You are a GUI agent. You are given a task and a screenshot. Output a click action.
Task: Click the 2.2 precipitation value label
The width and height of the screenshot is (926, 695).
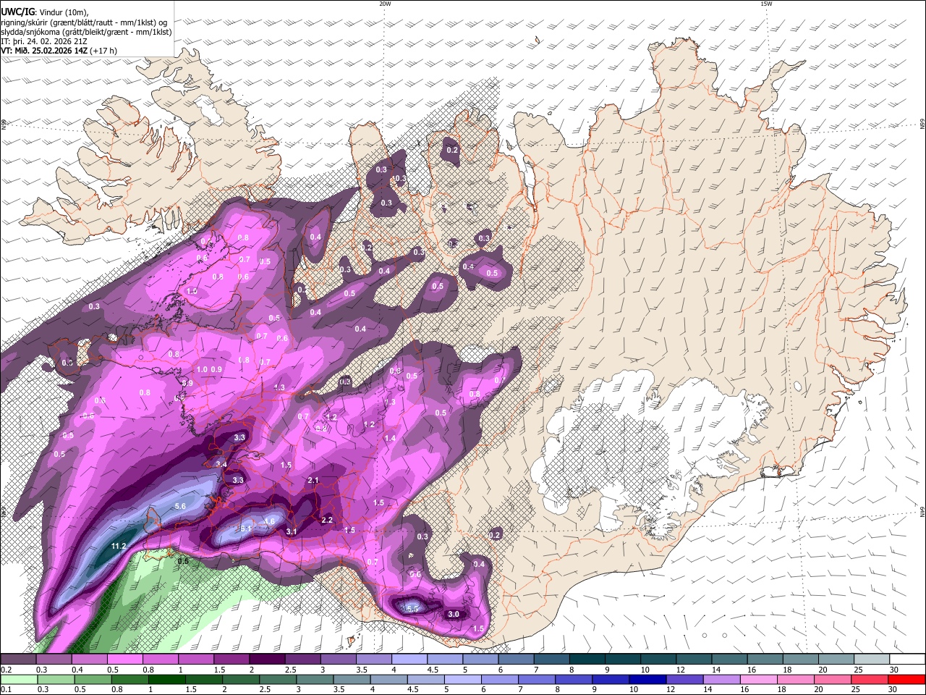327,520
